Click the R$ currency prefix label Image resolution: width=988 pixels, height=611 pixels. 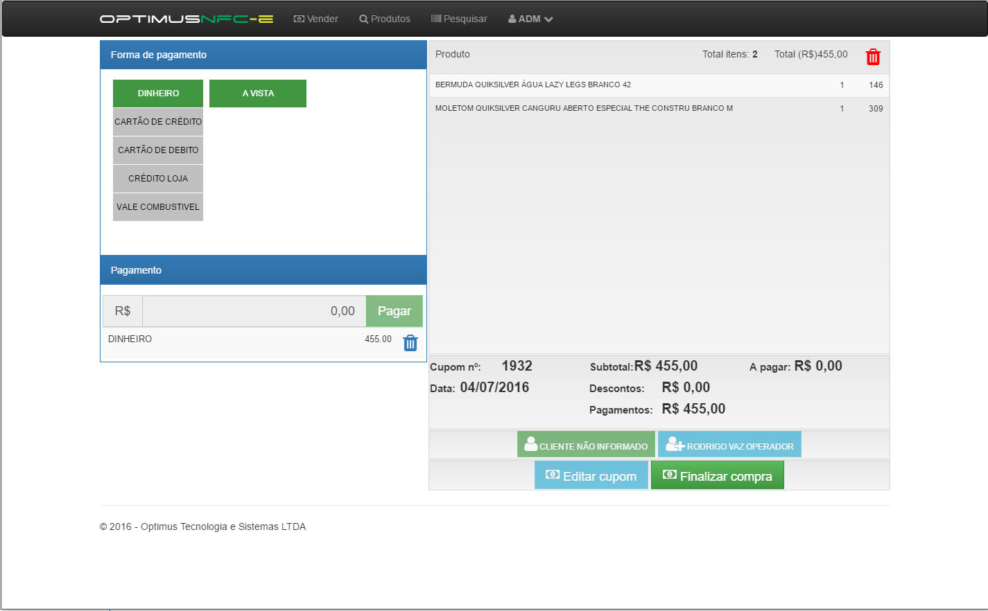123,311
